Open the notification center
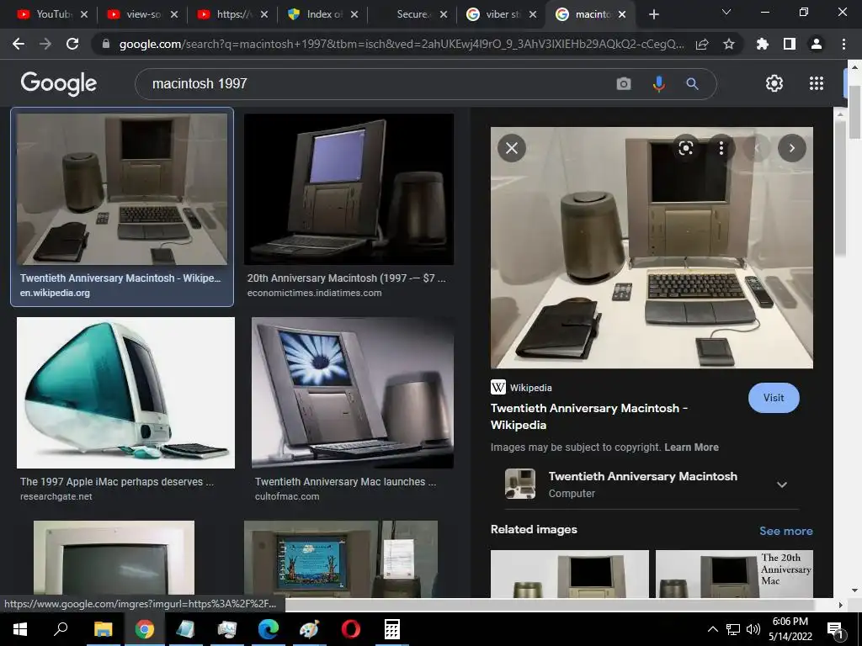This screenshot has width=862, height=646. (x=835, y=630)
